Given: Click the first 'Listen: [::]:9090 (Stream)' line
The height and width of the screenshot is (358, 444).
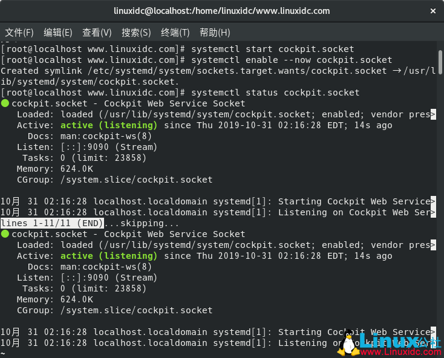Looking at the screenshot, I should (87, 147).
